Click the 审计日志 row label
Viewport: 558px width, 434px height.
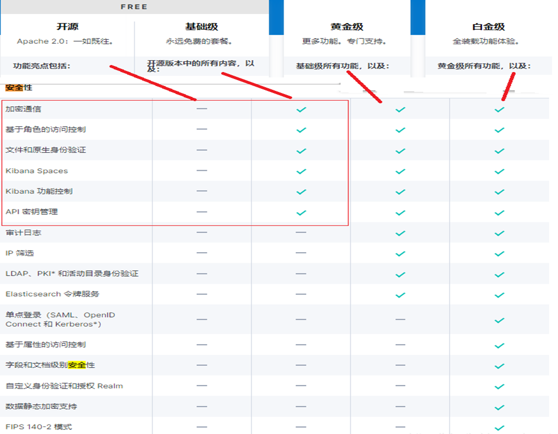click(23, 232)
